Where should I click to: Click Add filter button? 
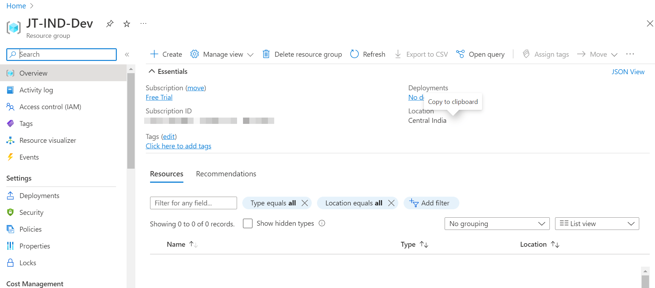tap(431, 203)
